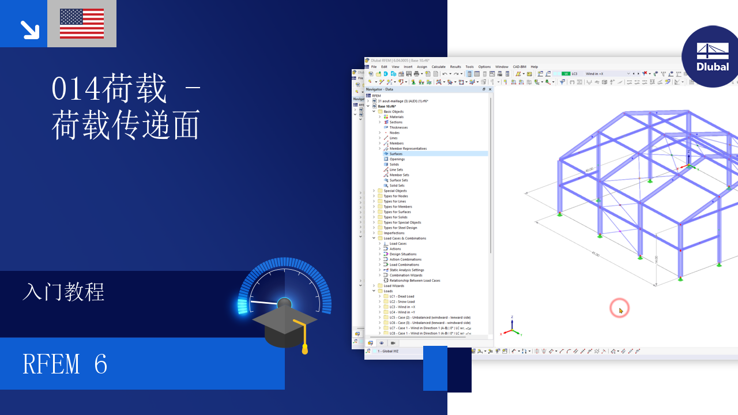Switch to the Views tab with eye icon
Screen dimensions: 738x415
(382, 342)
